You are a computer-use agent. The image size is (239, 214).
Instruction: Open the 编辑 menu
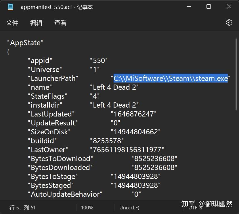36,22
